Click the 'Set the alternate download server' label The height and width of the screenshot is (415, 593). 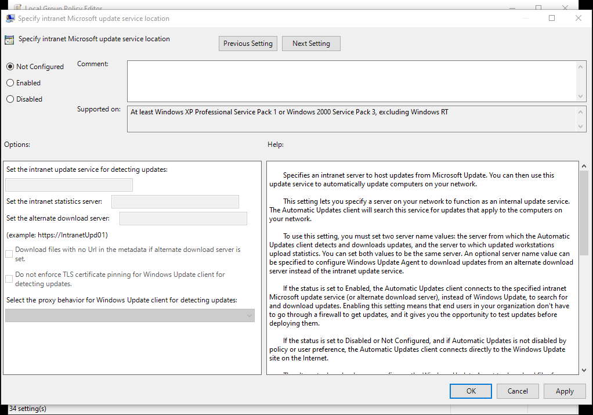58,218
